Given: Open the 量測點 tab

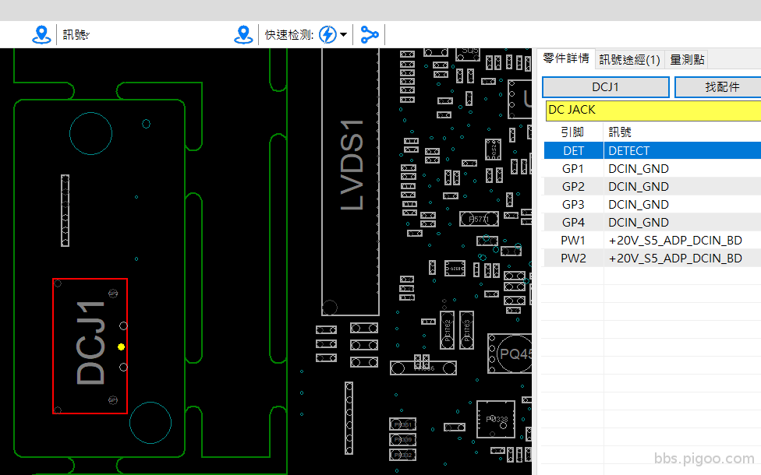Looking at the screenshot, I should pyautogui.click(x=685, y=58).
